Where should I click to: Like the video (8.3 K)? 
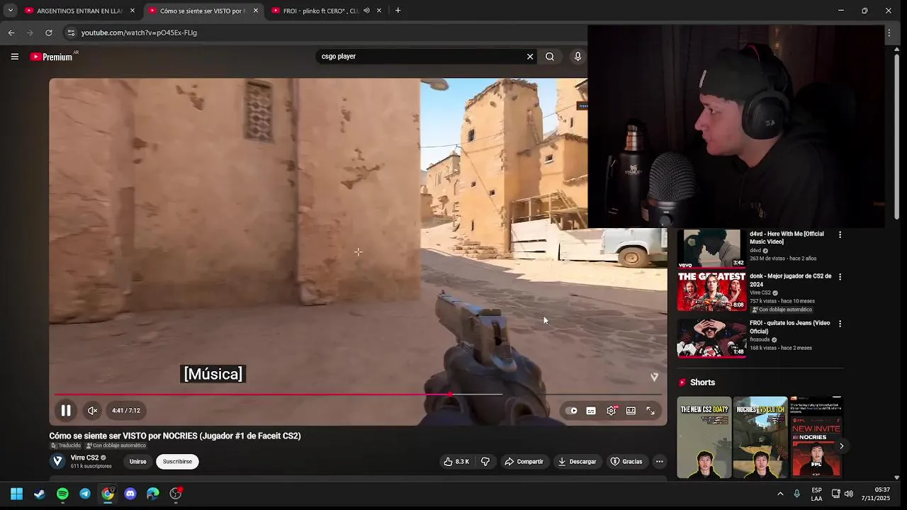pos(457,461)
